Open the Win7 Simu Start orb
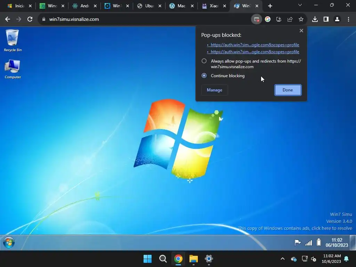This screenshot has height=267, width=356. [x=9, y=242]
